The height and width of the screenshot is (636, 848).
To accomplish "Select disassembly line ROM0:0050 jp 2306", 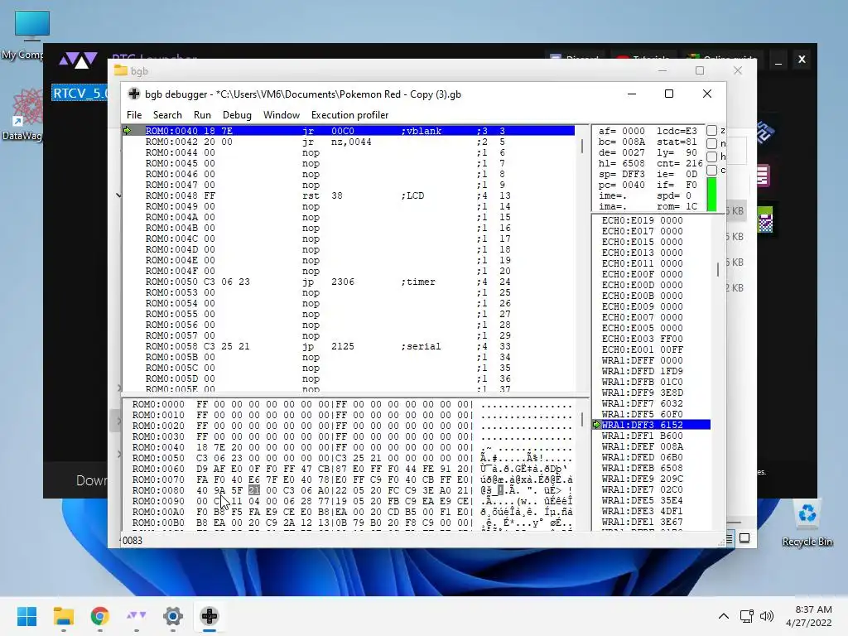I will click(349, 282).
